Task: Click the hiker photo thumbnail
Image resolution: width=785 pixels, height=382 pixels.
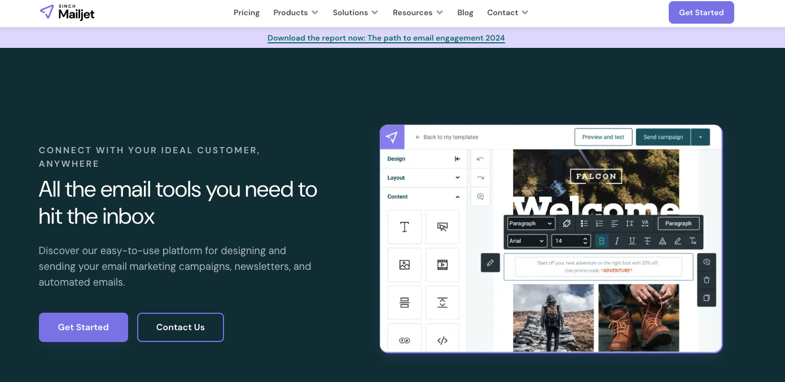Action: [553, 318]
